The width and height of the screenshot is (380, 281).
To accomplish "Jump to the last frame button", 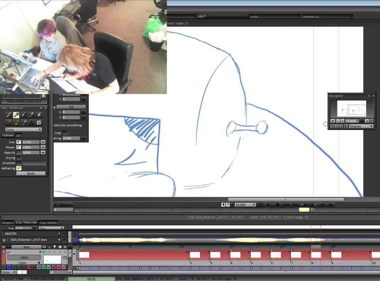I will click(295, 204).
